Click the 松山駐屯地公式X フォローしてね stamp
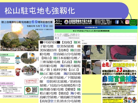This screenshot has width=138, height=103. click(x=31, y=81)
